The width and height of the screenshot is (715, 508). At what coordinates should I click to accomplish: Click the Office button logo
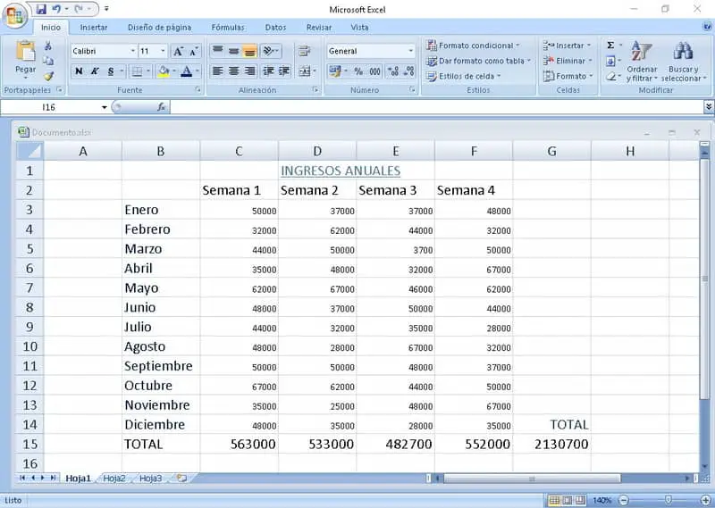point(14,15)
